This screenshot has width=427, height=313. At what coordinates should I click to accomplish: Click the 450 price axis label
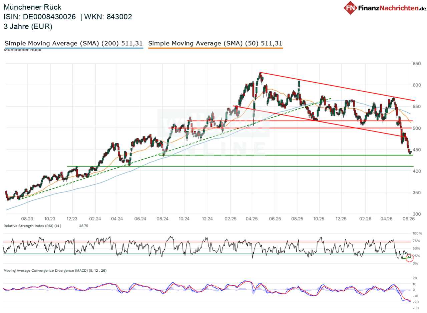coord(416,150)
